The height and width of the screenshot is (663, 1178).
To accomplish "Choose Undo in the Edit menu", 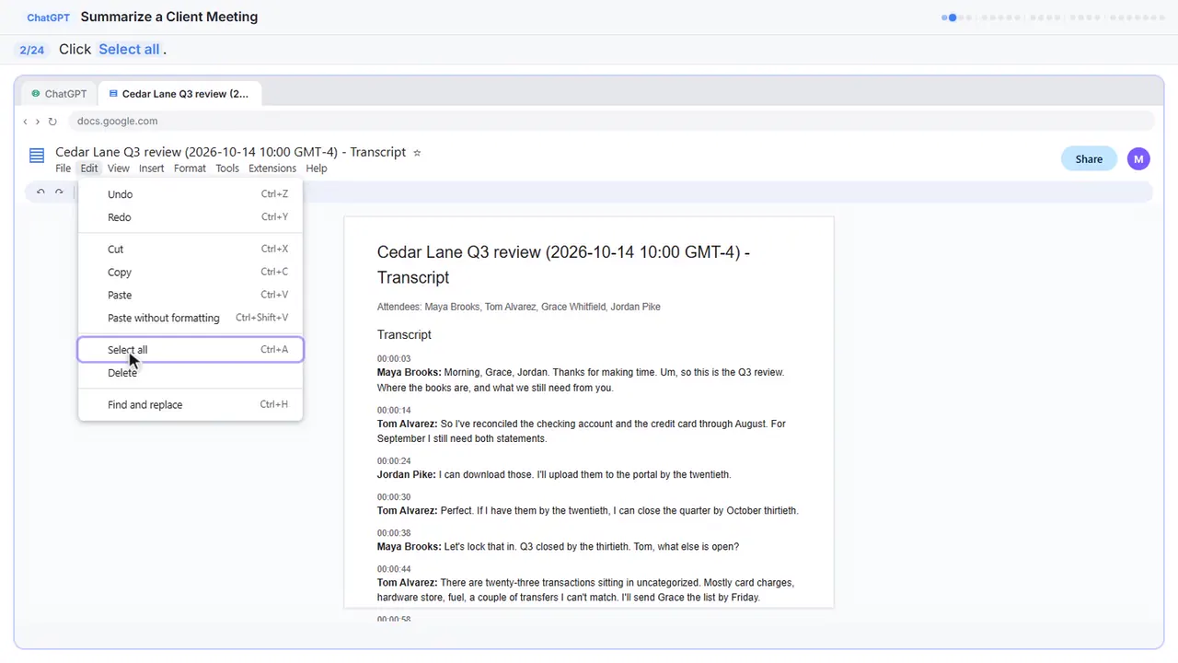I will tap(191, 194).
